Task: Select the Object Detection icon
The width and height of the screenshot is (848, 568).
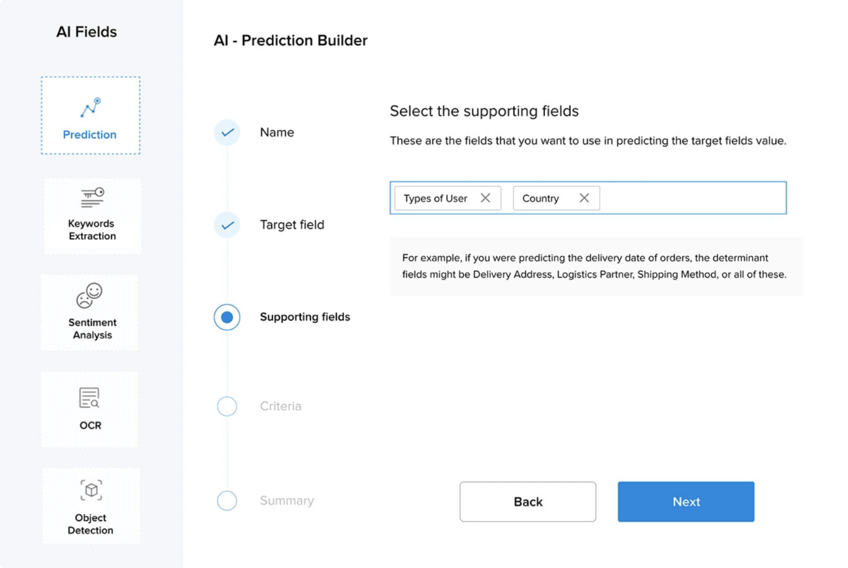Action: (x=90, y=506)
